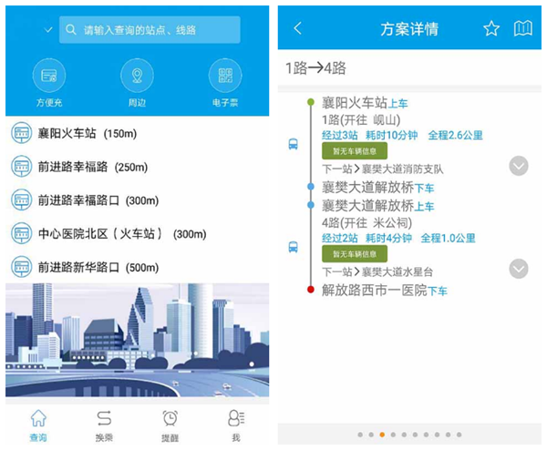Select the 查询 search tab
This screenshot has height=461, width=547.
[x=38, y=425]
